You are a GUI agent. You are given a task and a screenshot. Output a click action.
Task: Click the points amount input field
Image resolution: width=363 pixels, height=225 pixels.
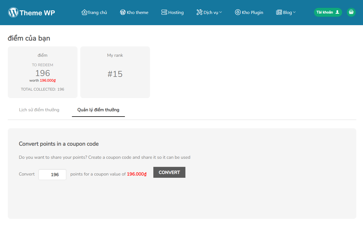[52, 175]
